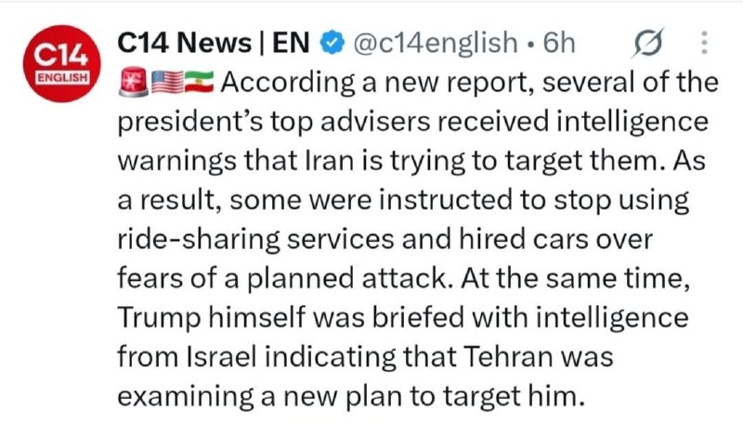Click the United States flag emoji
This screenshot has width=743, height=424.
tap(167, 83)
